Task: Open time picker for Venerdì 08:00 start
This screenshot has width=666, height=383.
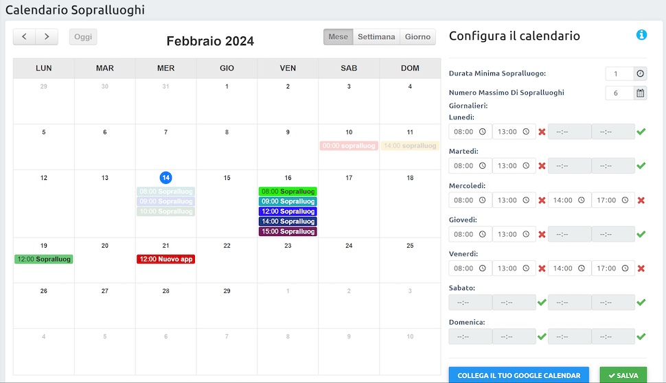Action: 483,268
